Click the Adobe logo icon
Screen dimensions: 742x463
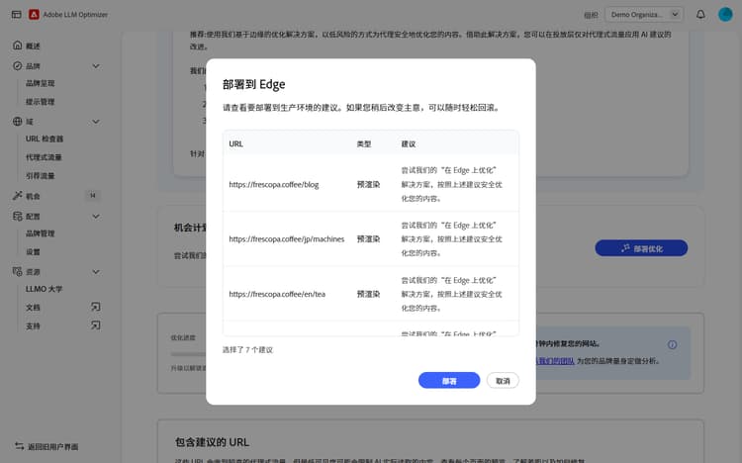click(34, 14)
